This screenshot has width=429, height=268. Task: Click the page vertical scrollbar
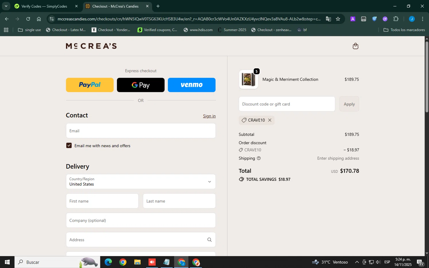[427, 77]
